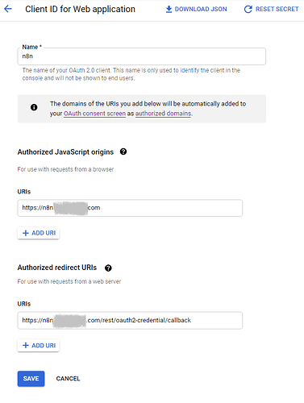Click the Authorized redirect URIs heading
304x403 pixels.
pos(57,268)
